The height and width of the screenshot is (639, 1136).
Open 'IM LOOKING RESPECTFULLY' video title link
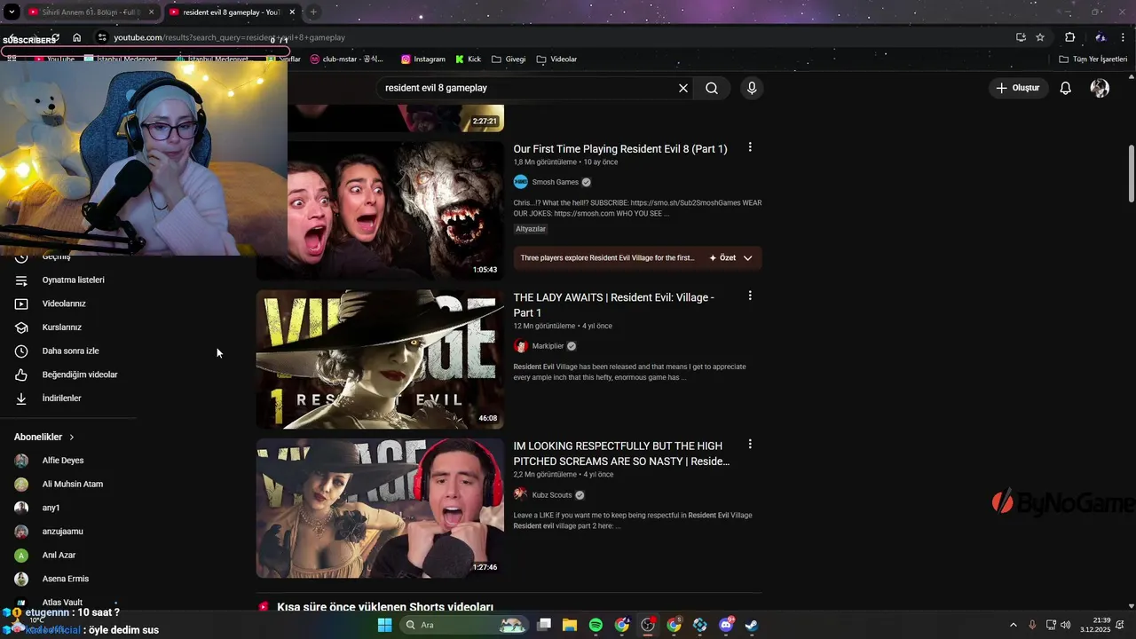click(621, 454)
